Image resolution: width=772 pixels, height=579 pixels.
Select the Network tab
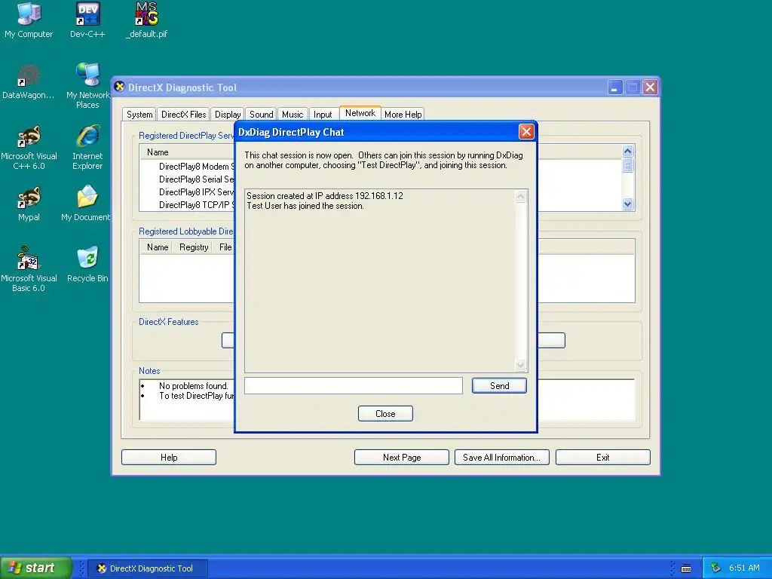tap(360, 113)
